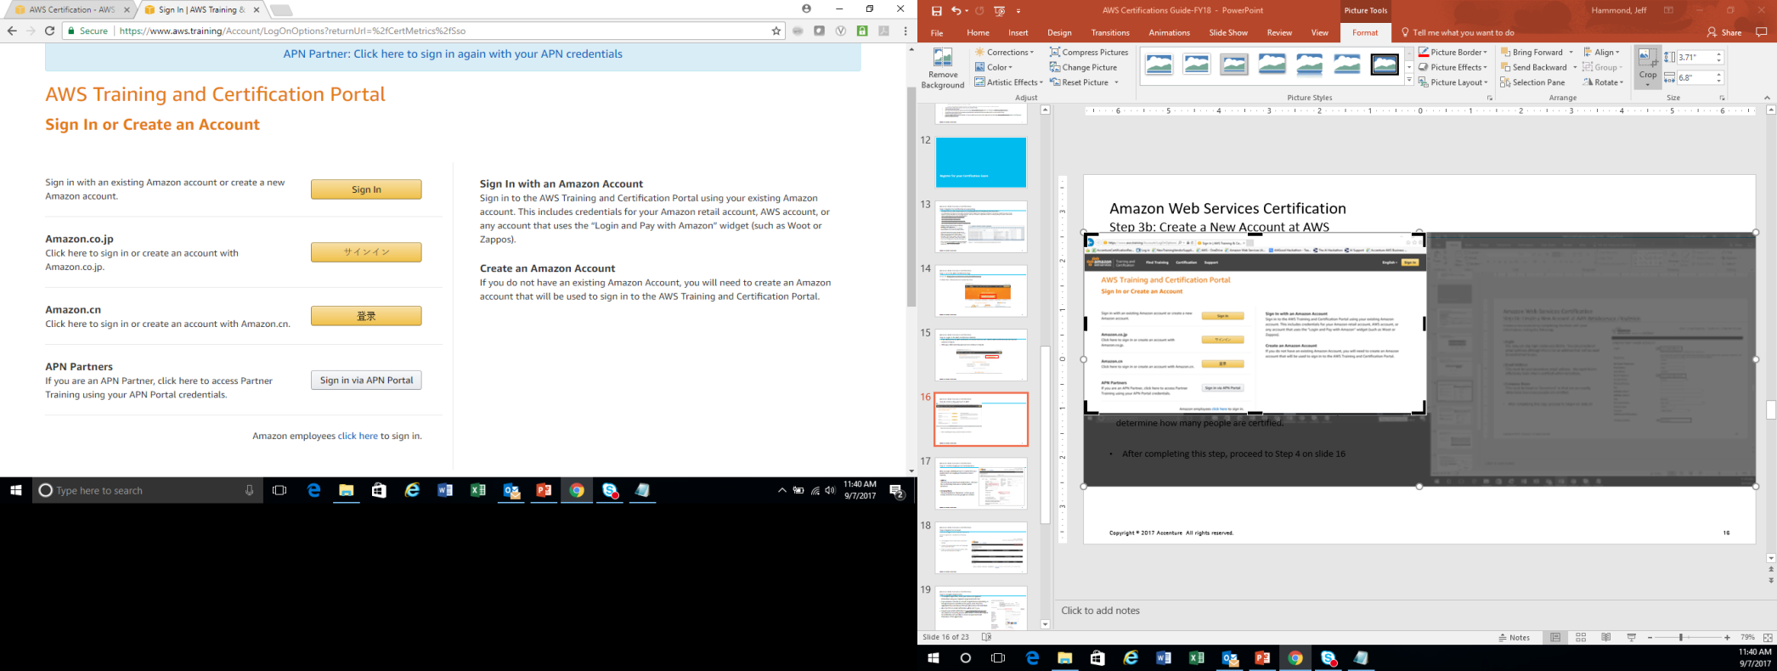
Task: Open the Align dropdown
Action: pyautogui.click(x=1601, y=52)
